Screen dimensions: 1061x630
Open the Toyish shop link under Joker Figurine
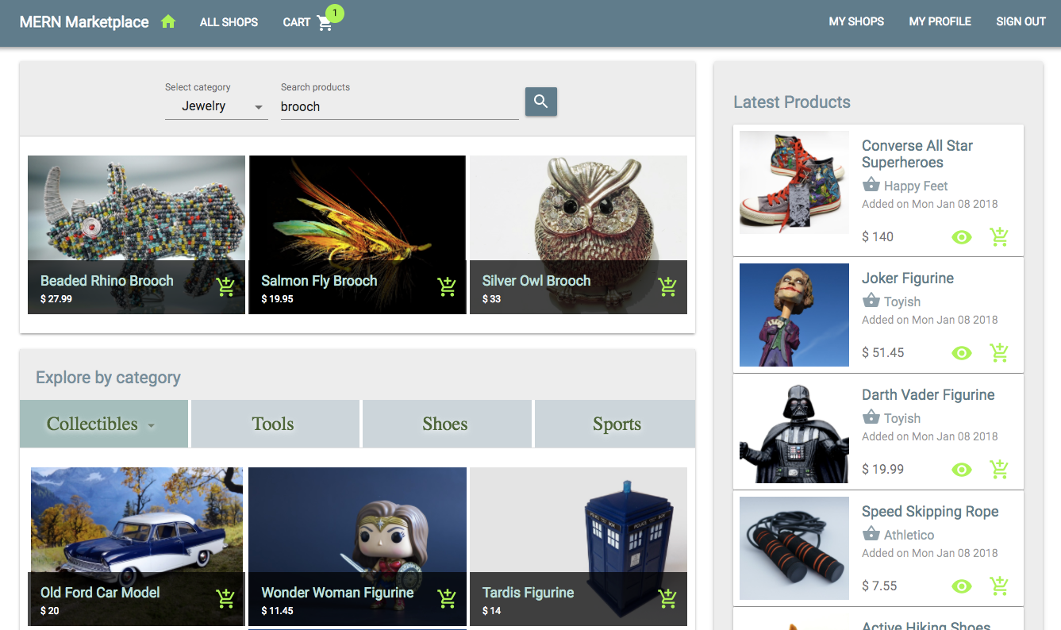point(901,302)
